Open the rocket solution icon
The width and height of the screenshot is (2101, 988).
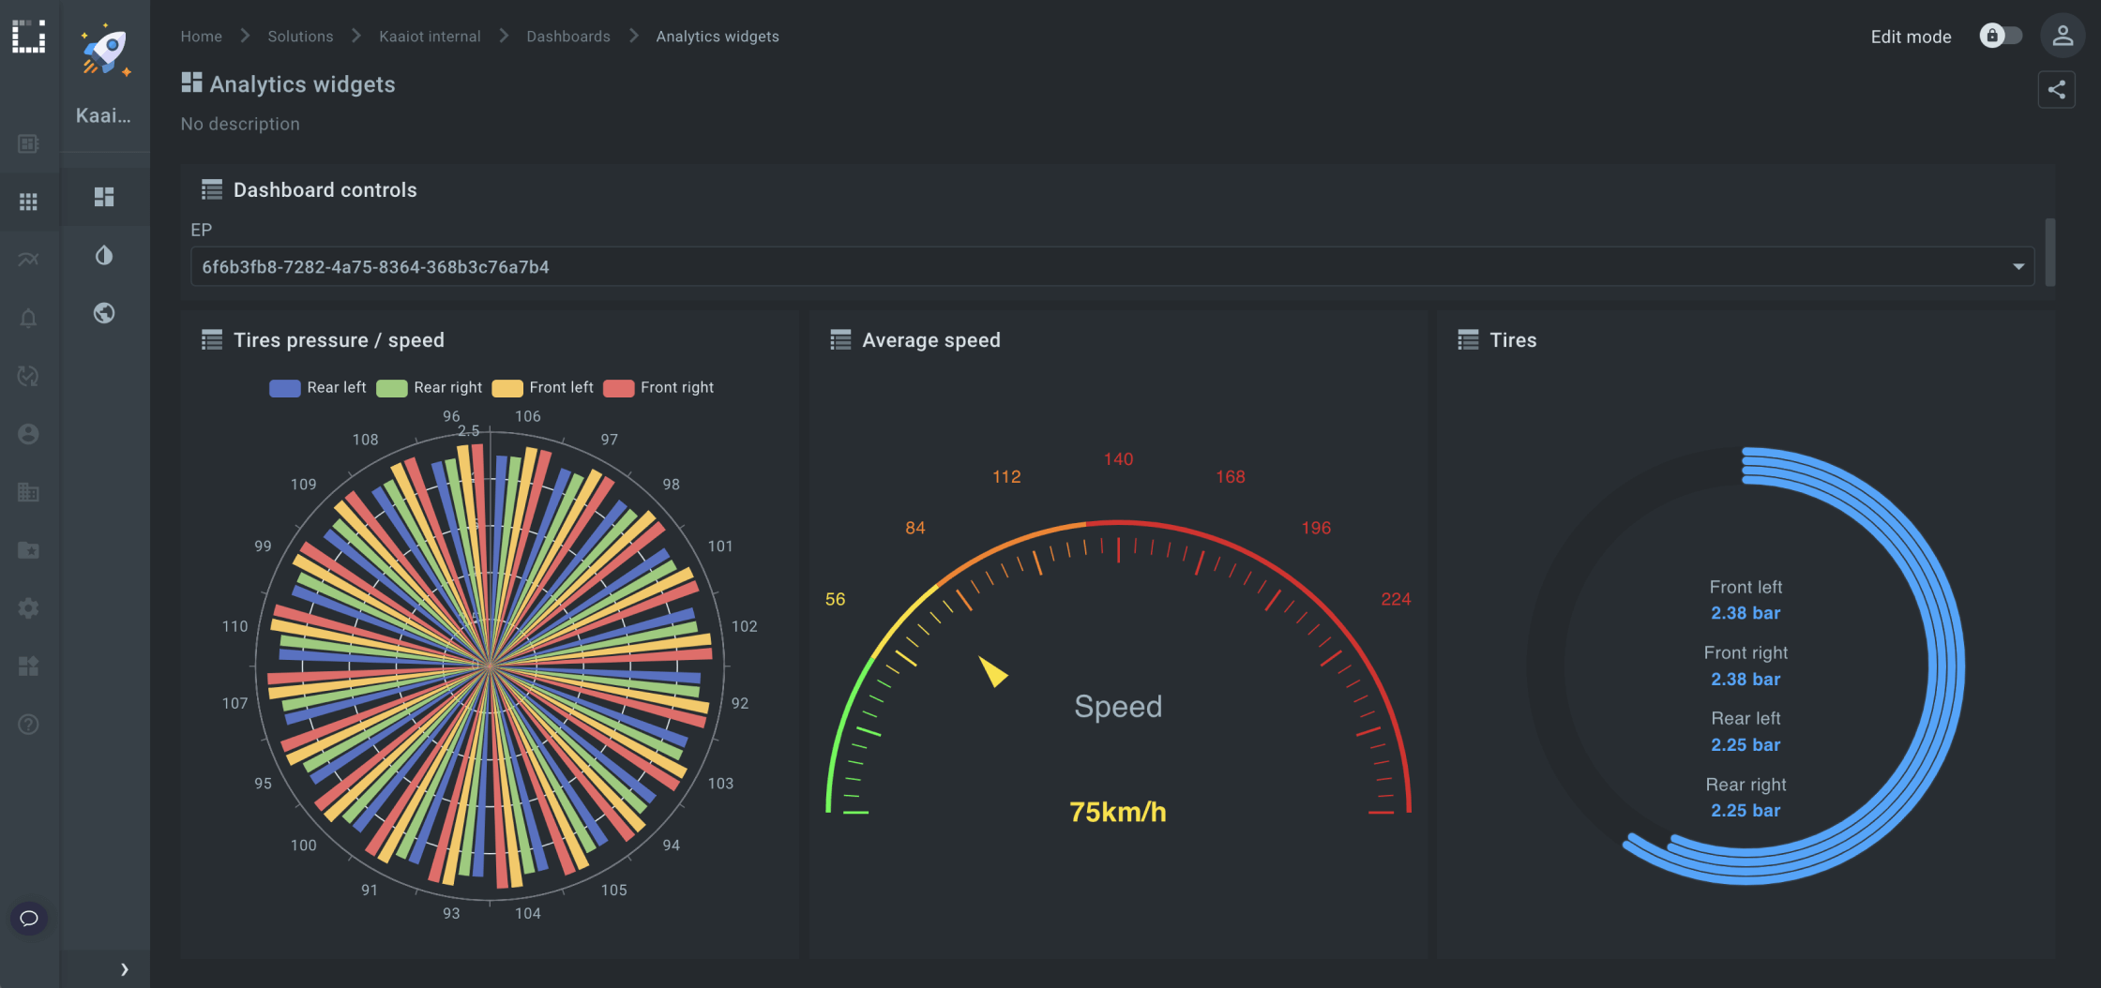click(x=105, y=50)
